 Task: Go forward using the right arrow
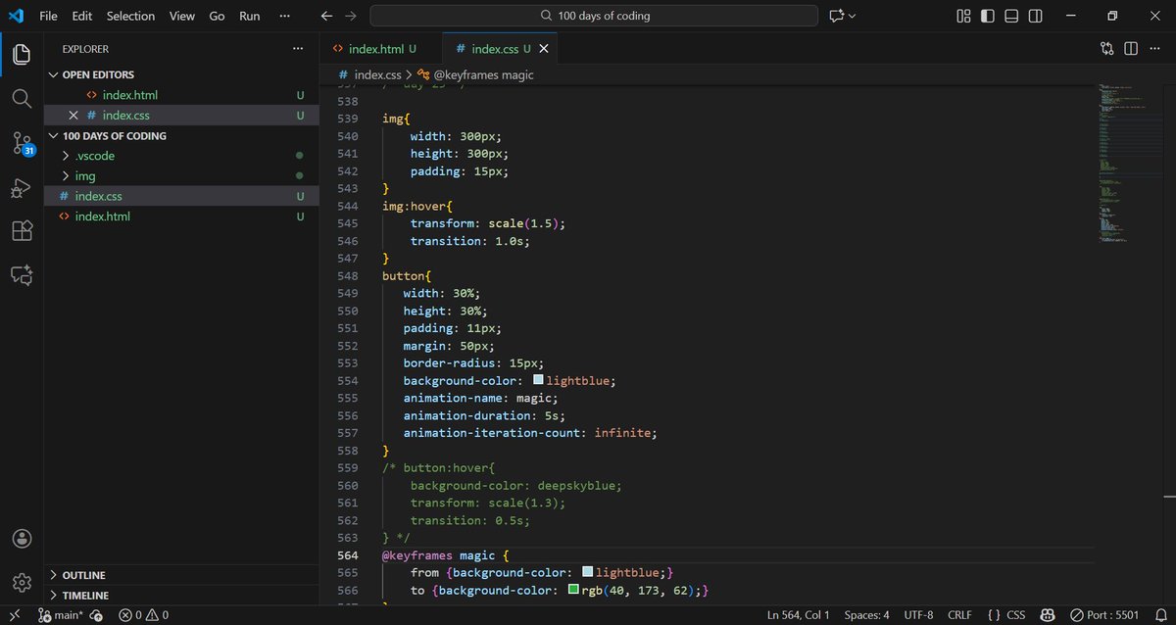point(351,16)
